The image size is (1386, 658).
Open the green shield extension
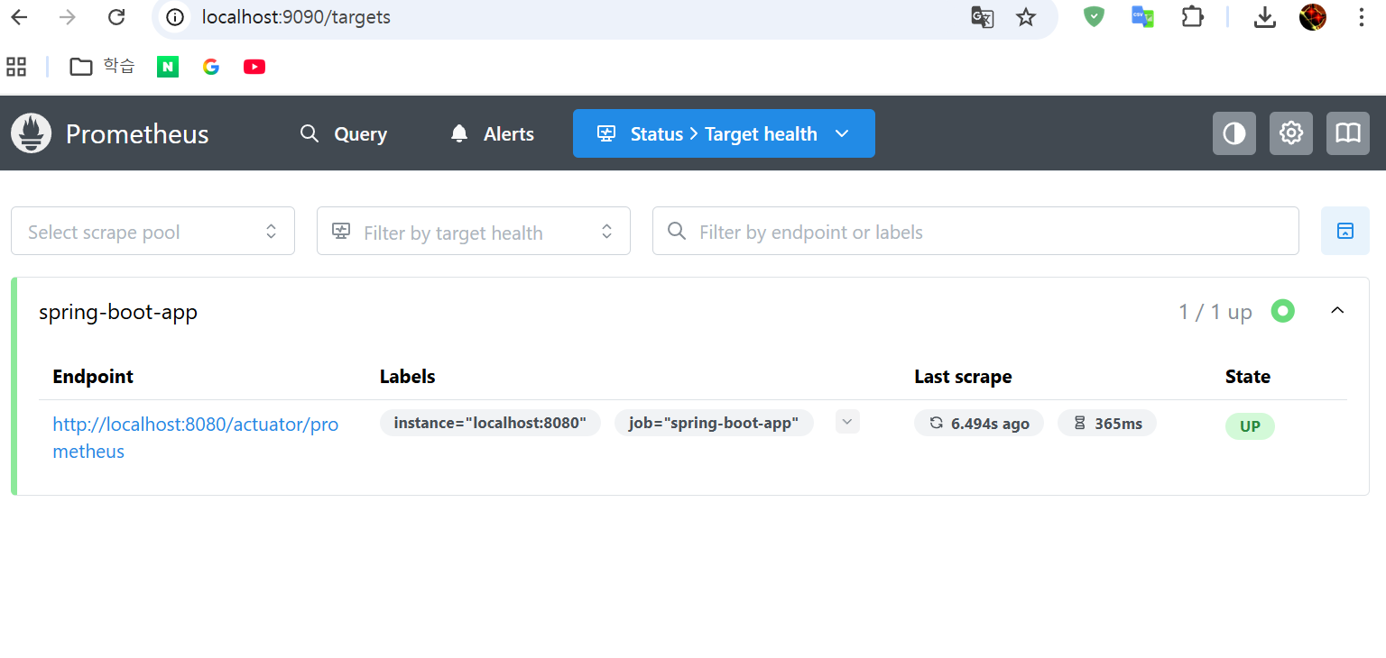point(1094,17)
